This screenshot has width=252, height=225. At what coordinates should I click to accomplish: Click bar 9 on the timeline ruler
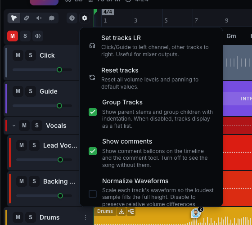tap(227, 21)
